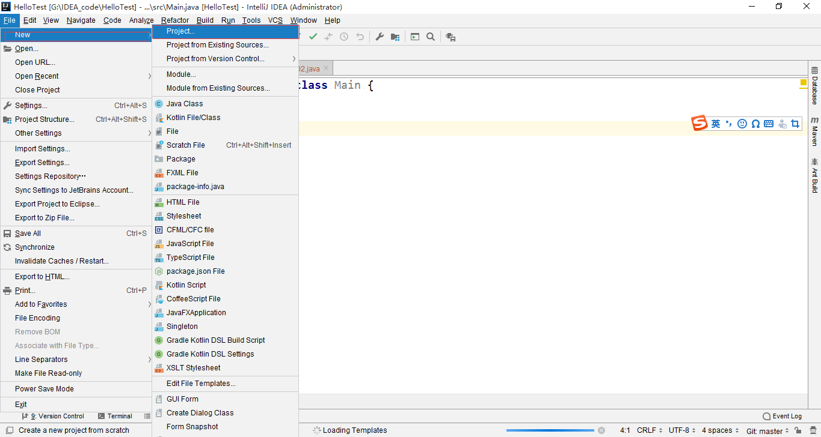Click Settings... in the File menu
The height and width of the screenshot is (437, 821).
point(77,106)
